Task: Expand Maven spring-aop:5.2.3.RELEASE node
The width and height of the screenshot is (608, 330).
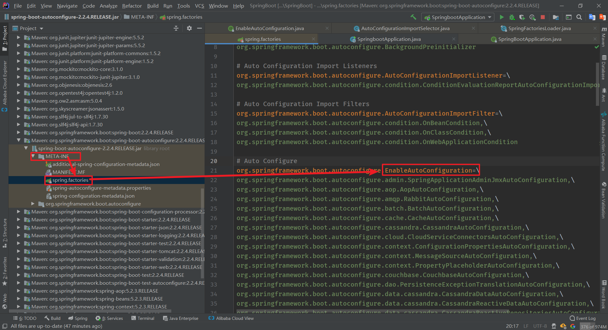Action: point(18,291)
